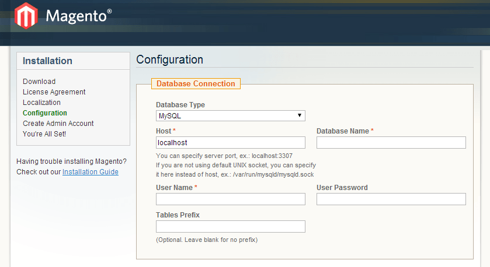This screenshot has height=267, width=490.
Task: Click the Database Connection section legend
Action: tap(196, 84)
